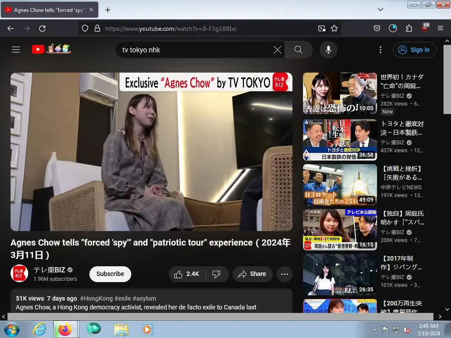Open 中京テレビNEWS channel name
Image resolution: width=451 pixels, height=338 pixels.
(401, 187)
